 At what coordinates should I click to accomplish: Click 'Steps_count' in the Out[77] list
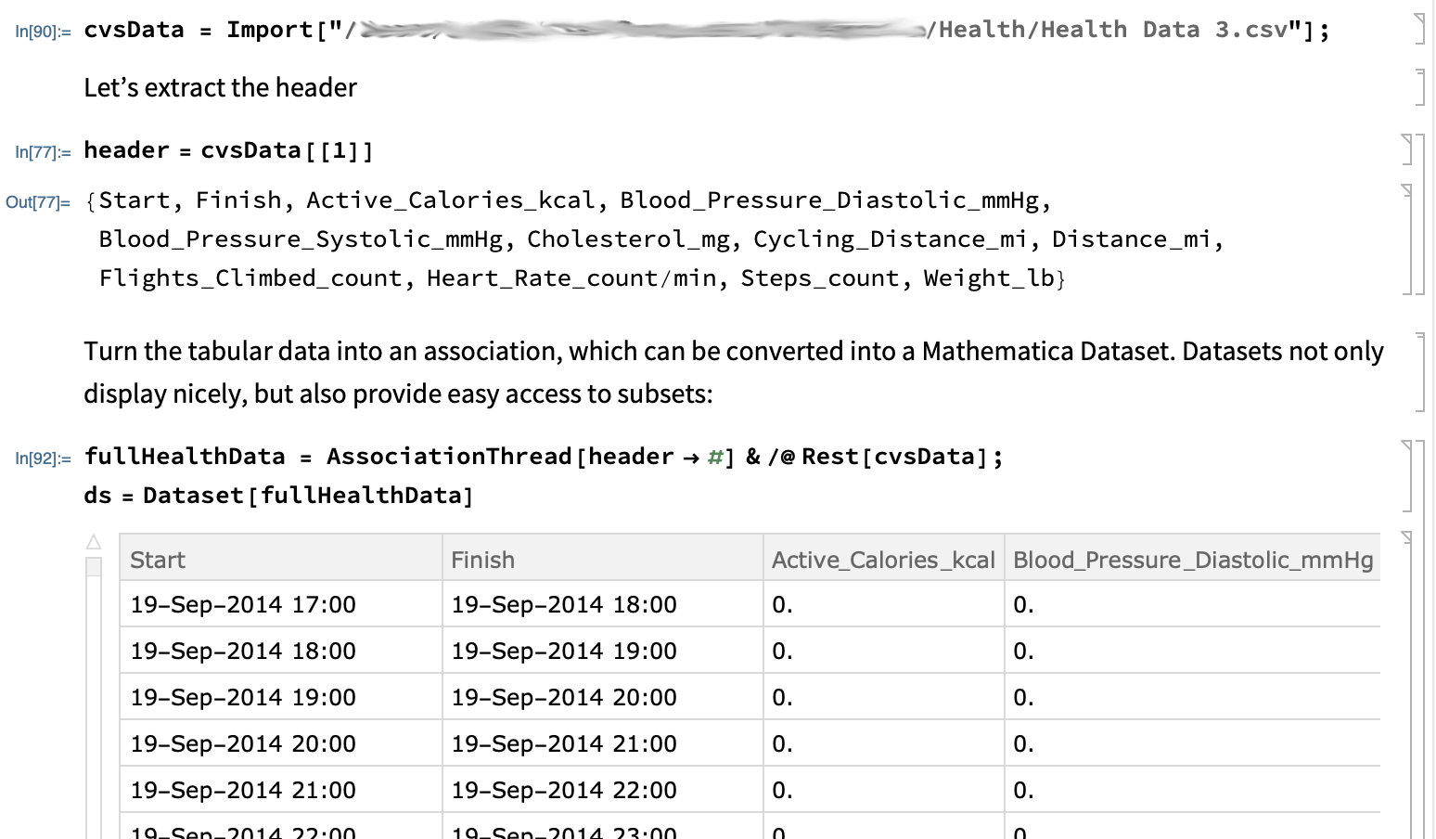[820, 278]
